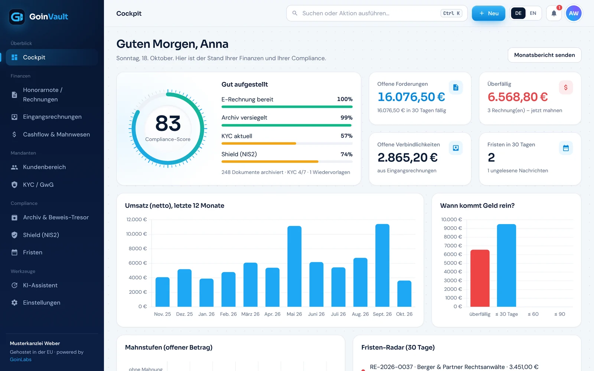Click the red überfällig bar in chart
The height and width of the screenshot is (371, 594).
tap(480, 278)
